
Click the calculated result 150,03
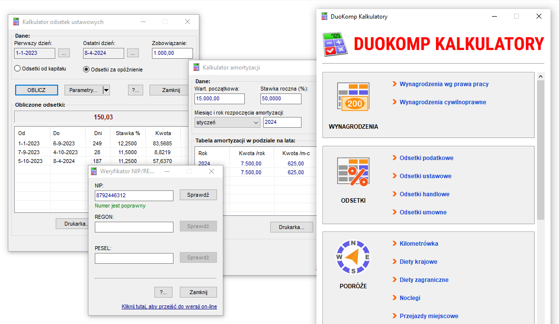coord(104,117)
